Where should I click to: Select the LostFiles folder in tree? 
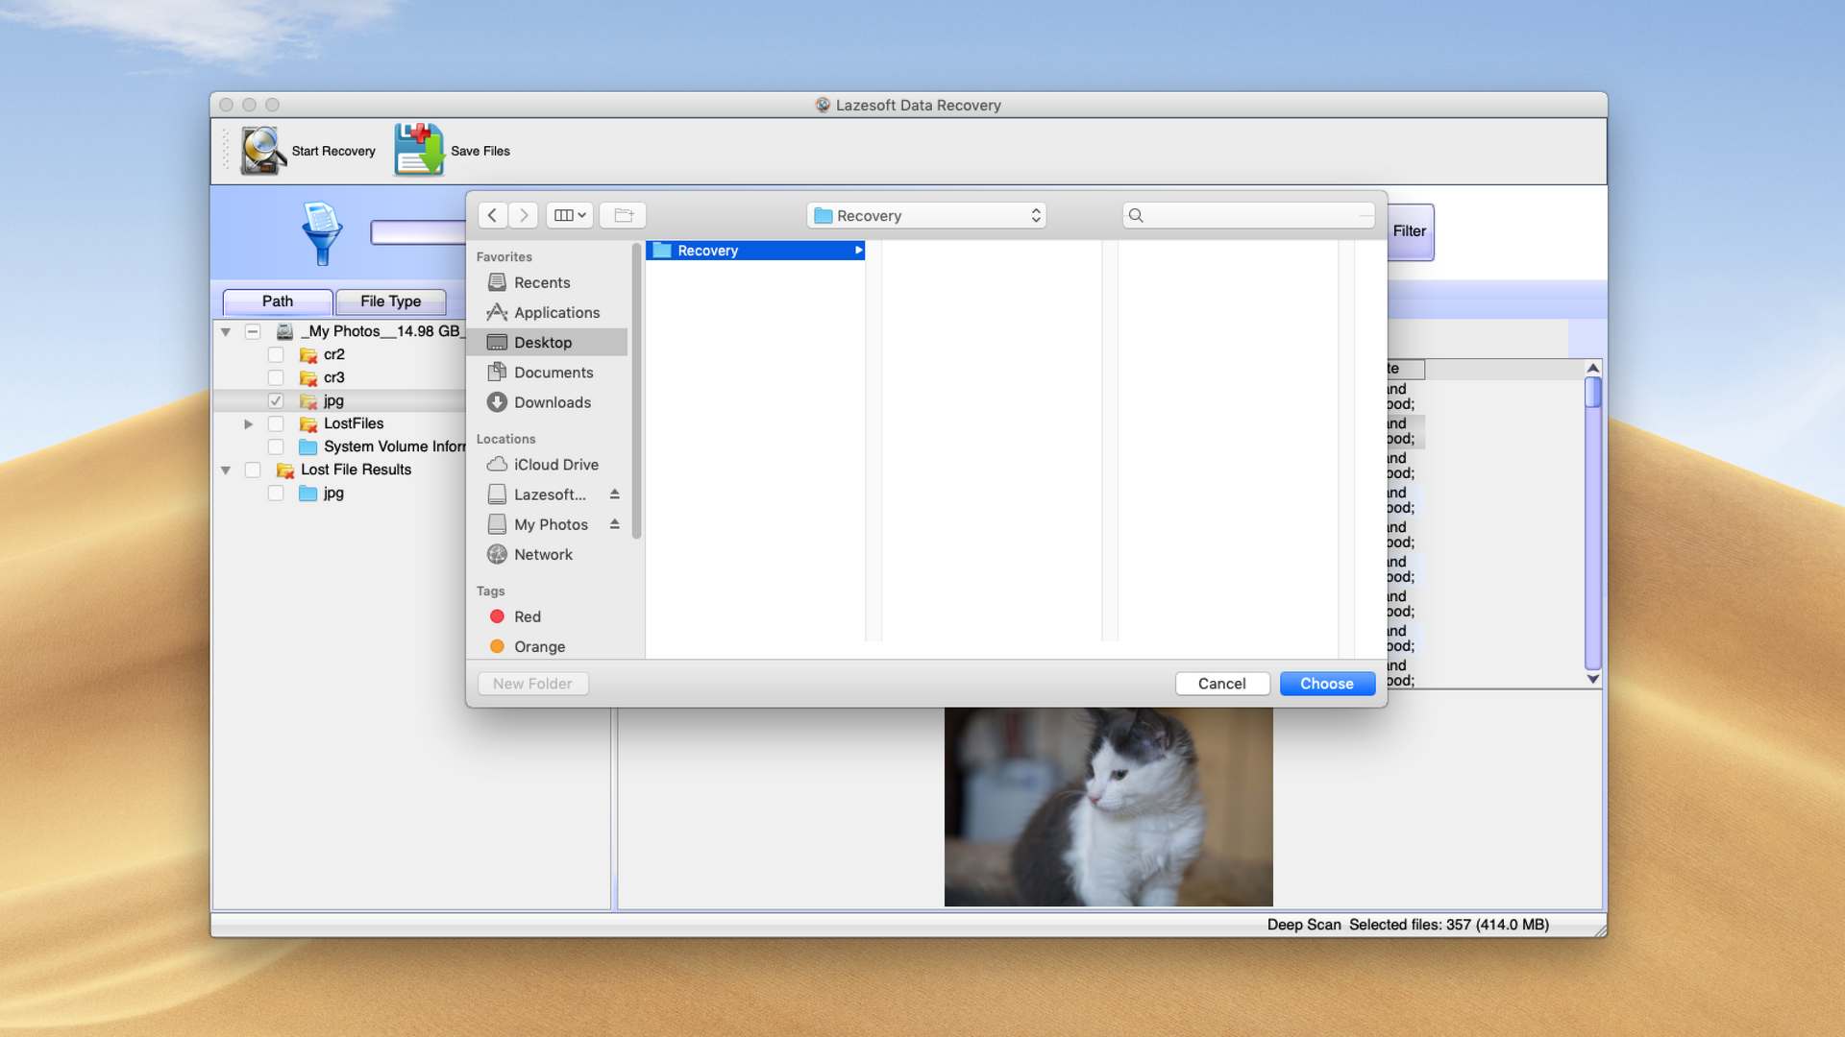point(352,423)
